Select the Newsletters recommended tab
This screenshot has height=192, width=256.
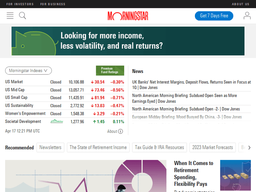[51, 147]
